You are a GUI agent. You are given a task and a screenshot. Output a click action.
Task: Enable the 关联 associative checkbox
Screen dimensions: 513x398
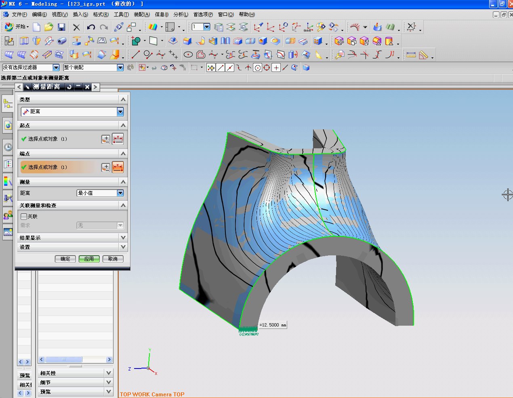pyautogui.click(x=24, y=217)
